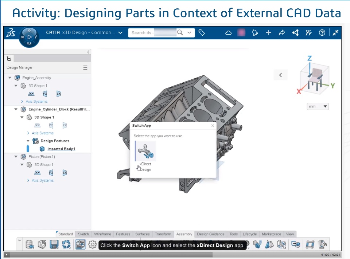The width and height of the screenshot is (350, 259).
Task: Click the search input field
Action: 152,32
